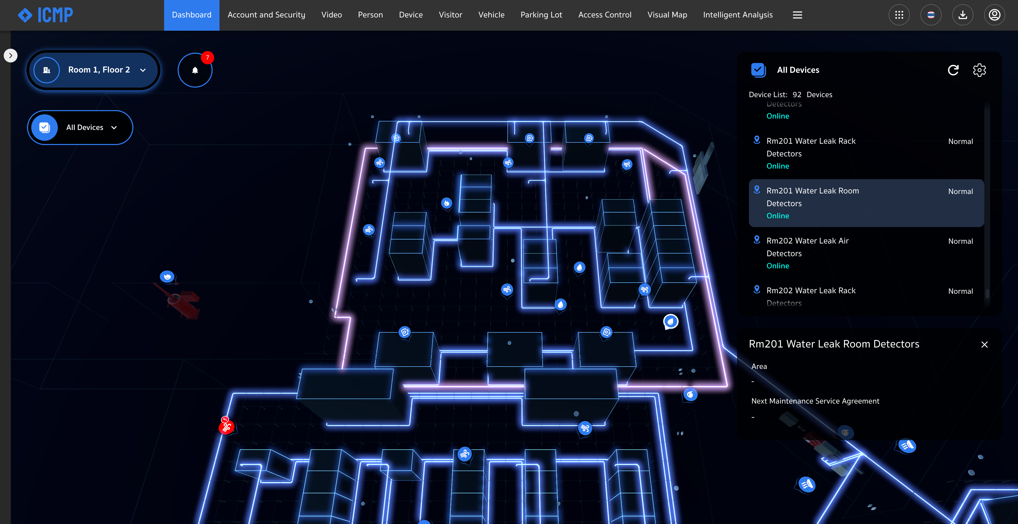Open the Account and Security menu
This screenshot has height=524, width=1018.
[x=266, y=15]
